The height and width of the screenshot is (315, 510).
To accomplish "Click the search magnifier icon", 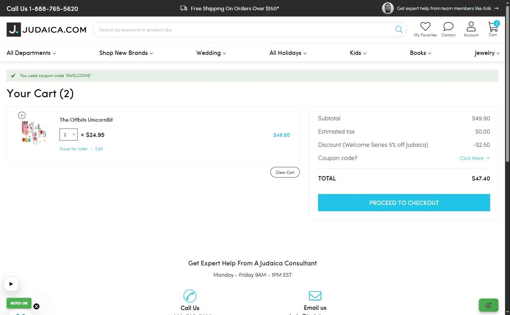I will point(399,29).
